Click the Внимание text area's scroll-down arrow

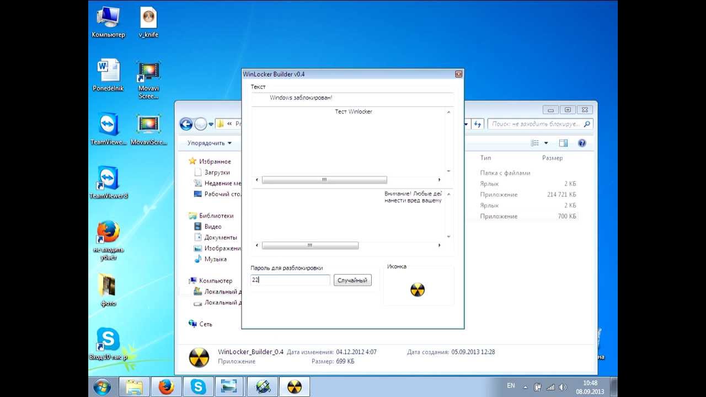pos(448,237)
